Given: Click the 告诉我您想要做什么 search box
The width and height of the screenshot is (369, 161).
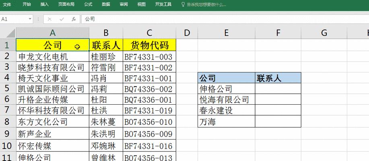Looking at the screenshot, I should pyautogui.click(x=206, y=4).
